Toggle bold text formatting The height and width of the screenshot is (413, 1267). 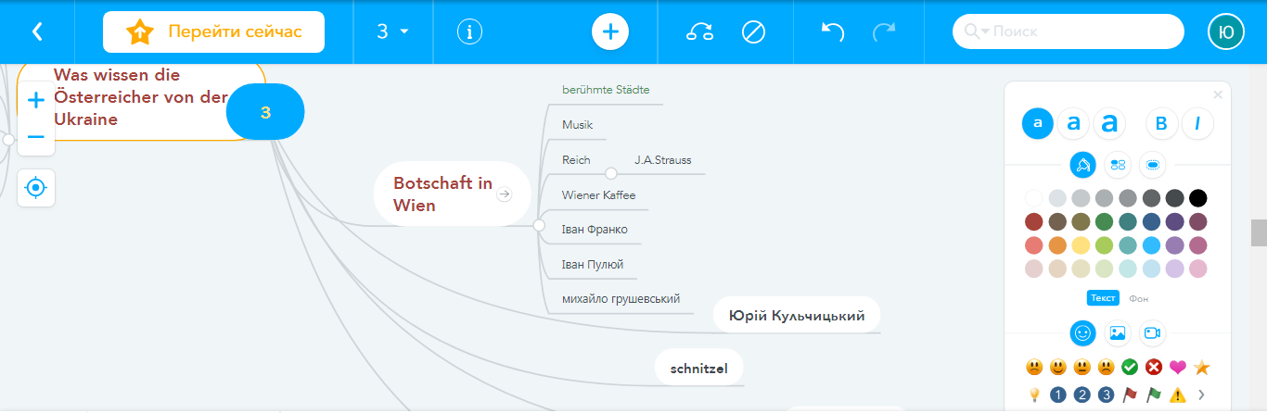pyautogui.click(x=1162, y=123)
